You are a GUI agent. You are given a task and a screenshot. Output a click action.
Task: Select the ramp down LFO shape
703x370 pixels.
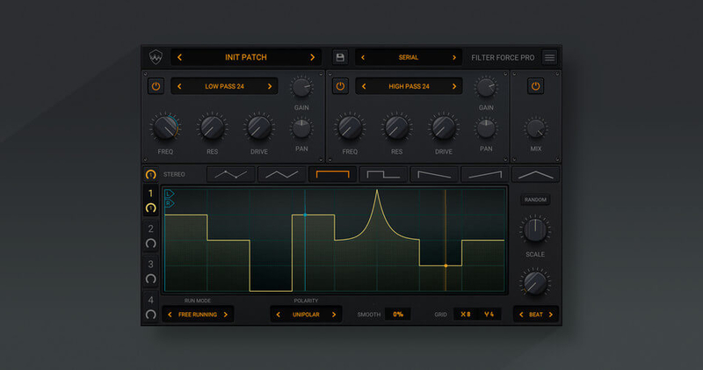434,174
